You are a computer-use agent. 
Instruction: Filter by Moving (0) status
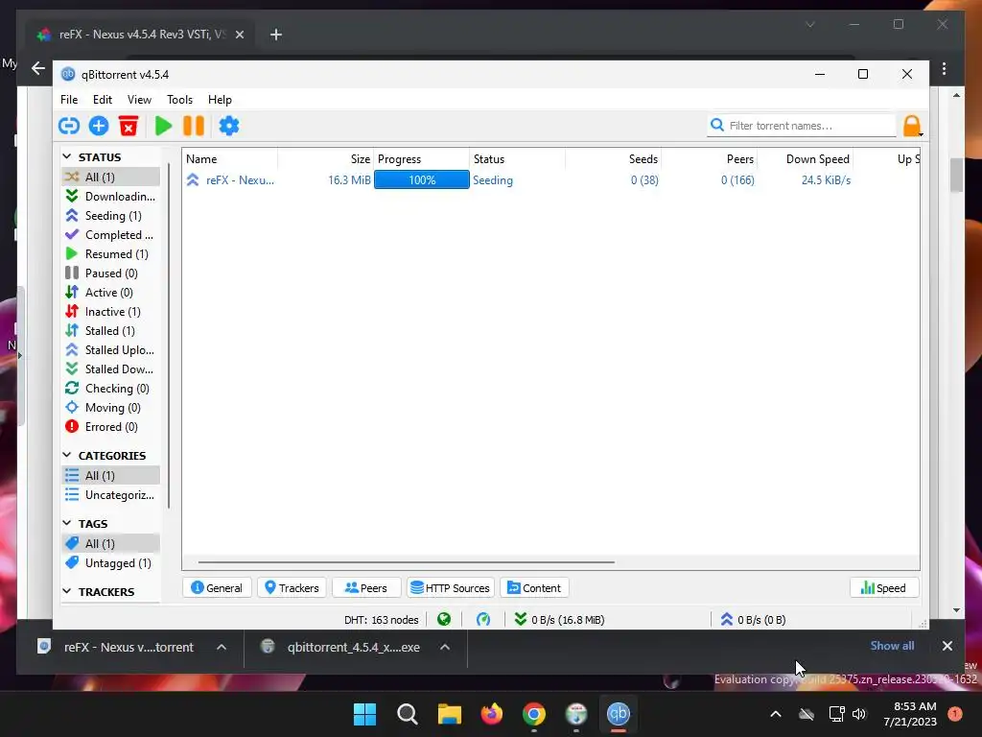point(111,407)
